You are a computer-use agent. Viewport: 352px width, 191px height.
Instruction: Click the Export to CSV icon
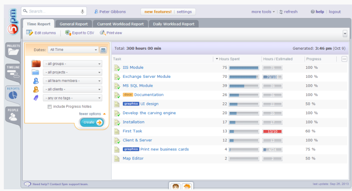pyautogui.click(x=68, y=33)
